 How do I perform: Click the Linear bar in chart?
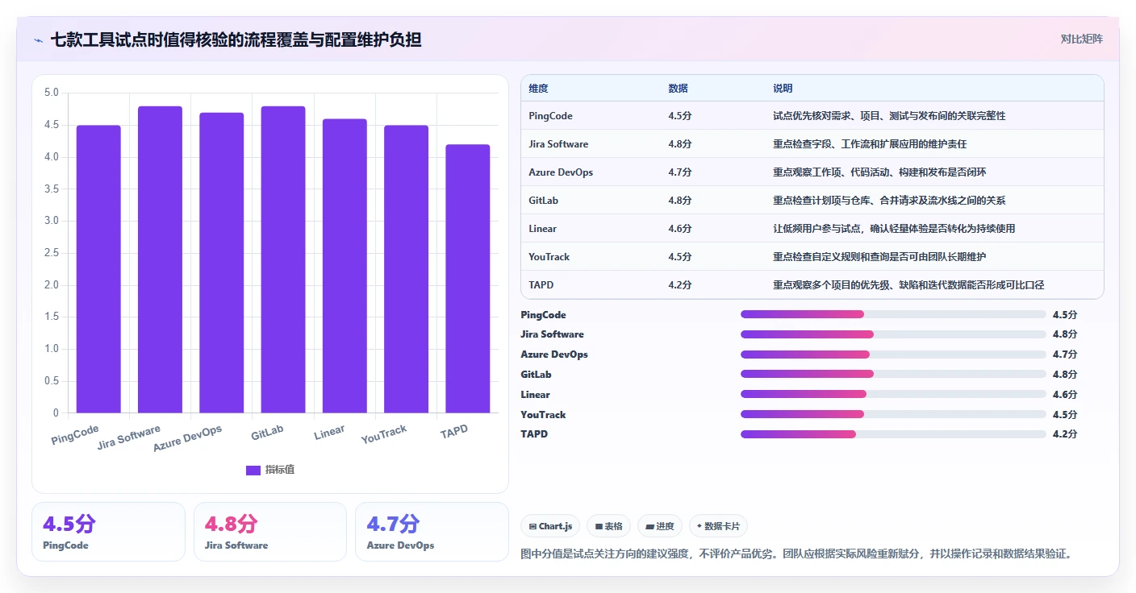point(345,266)
